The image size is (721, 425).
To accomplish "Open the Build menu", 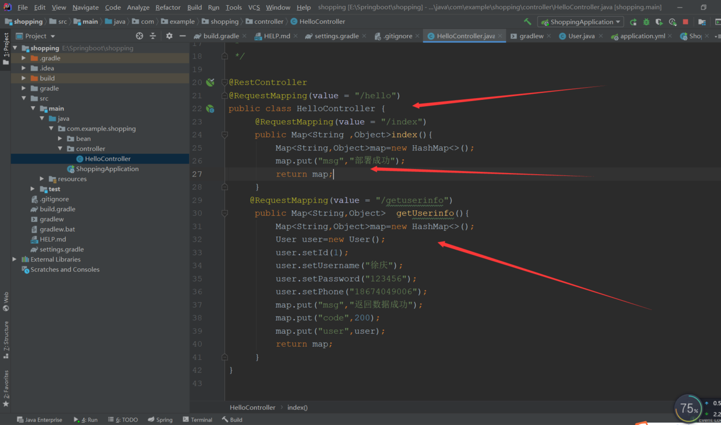I will coord(195,8).
